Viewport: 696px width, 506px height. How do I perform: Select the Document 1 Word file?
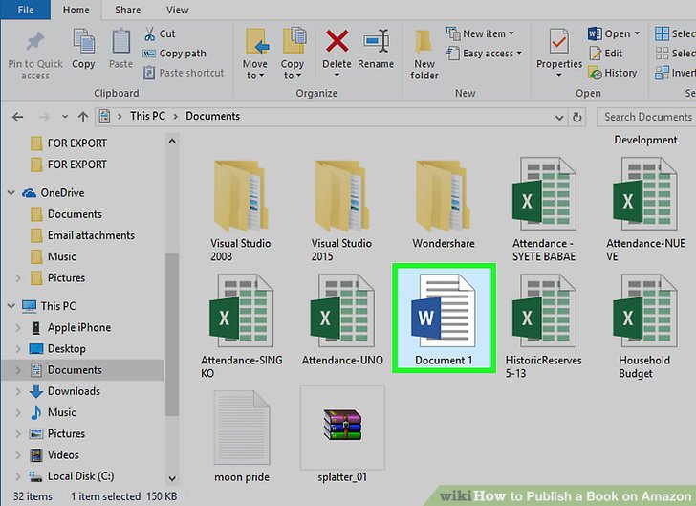pyautogui.click(x=444, y=320)
